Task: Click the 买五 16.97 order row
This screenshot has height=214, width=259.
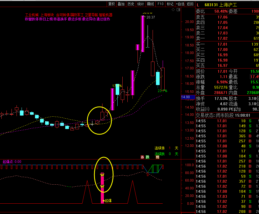Action: tap(227, 65)
